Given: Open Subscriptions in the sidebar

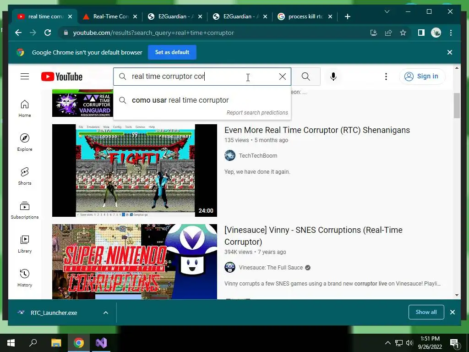Looking at the screenshot, I should 25,210.
